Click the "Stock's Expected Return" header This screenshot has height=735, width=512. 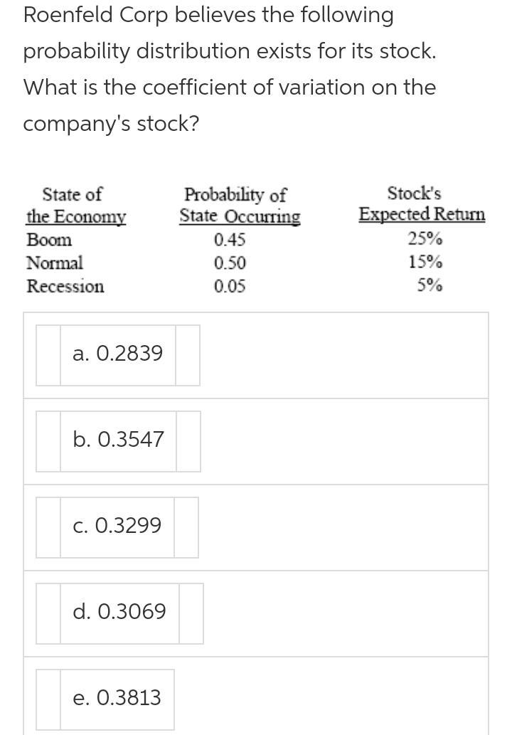(422, 203)
